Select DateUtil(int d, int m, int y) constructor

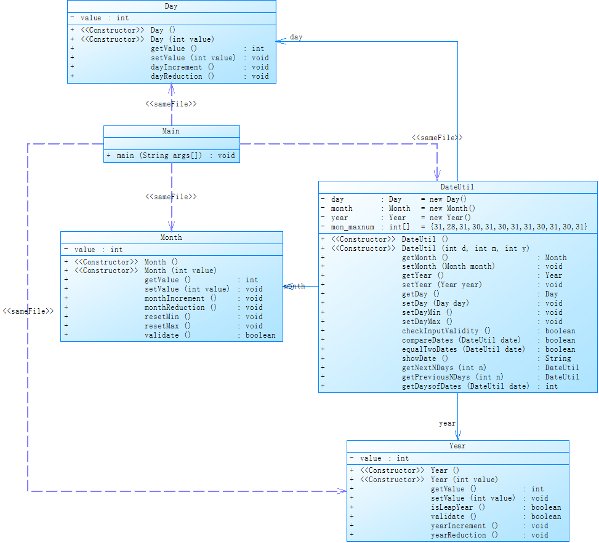point(425,248)
